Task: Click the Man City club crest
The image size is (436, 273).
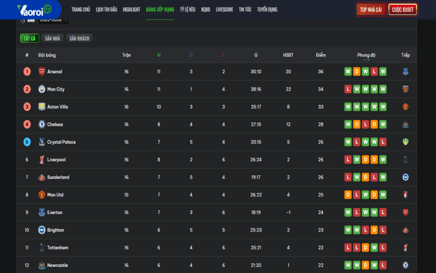Action: click(42, 89)
